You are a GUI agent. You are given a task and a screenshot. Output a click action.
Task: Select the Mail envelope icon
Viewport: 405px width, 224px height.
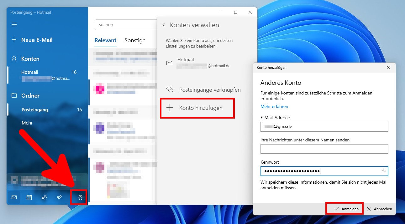14,197
